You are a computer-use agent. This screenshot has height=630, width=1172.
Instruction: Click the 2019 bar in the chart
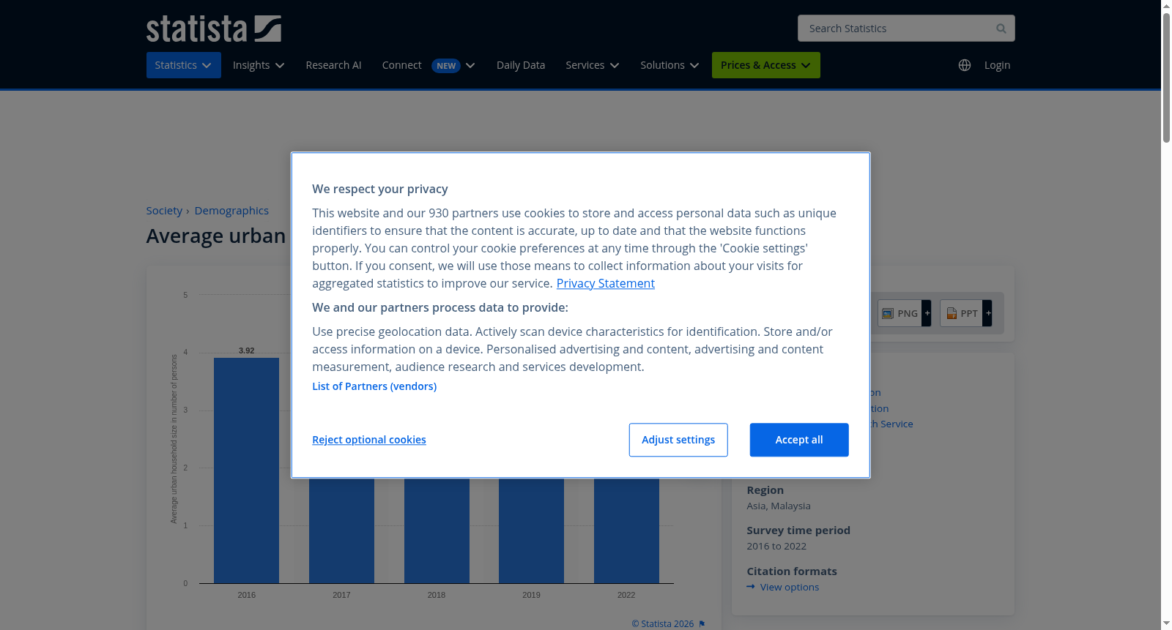click(531, 530)
